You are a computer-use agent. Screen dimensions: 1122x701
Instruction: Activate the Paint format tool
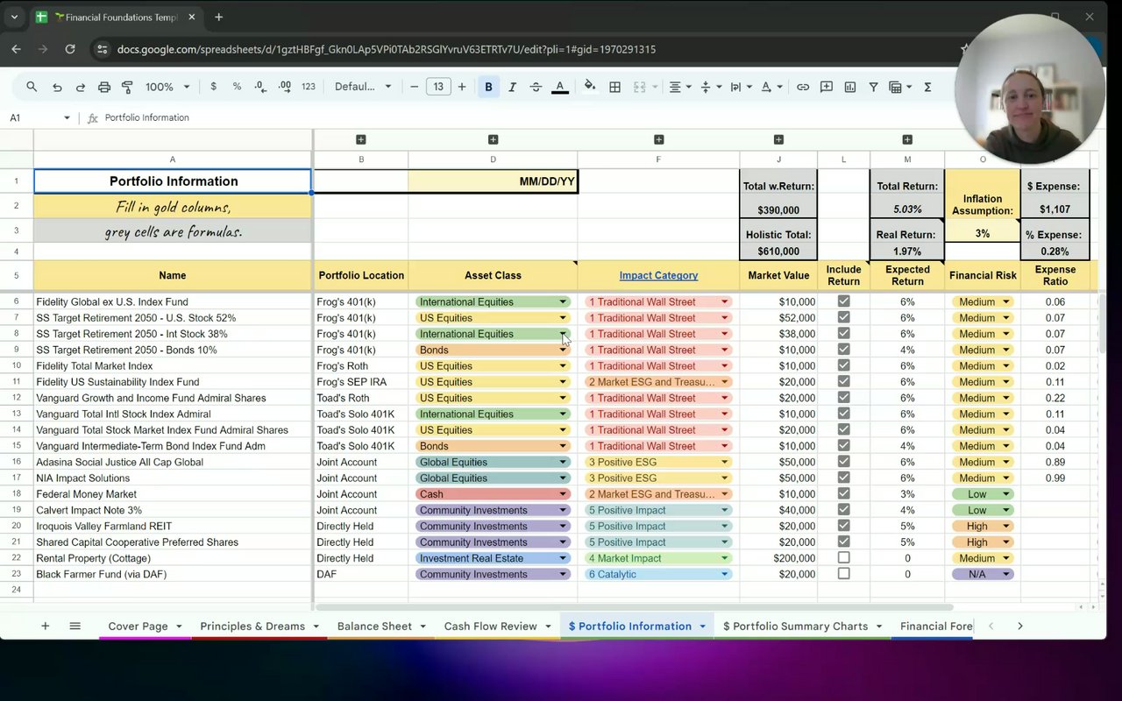click(127, 87)
